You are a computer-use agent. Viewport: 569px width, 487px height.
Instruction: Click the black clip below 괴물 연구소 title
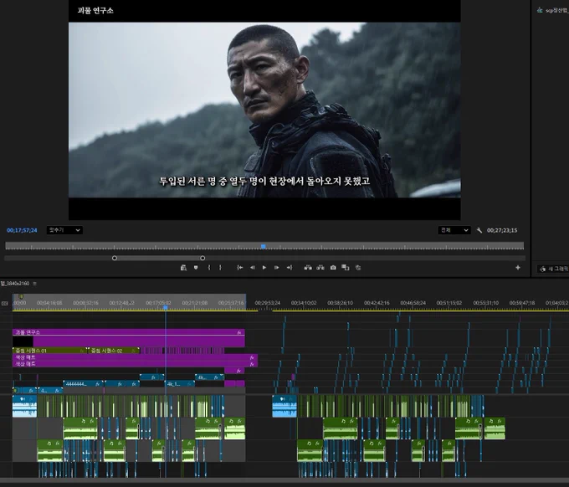click(23, 341)
